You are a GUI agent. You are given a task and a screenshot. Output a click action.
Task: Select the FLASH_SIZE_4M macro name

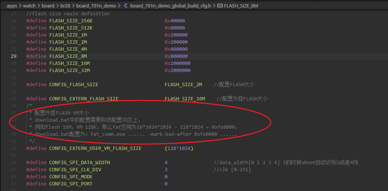(68, 49)
